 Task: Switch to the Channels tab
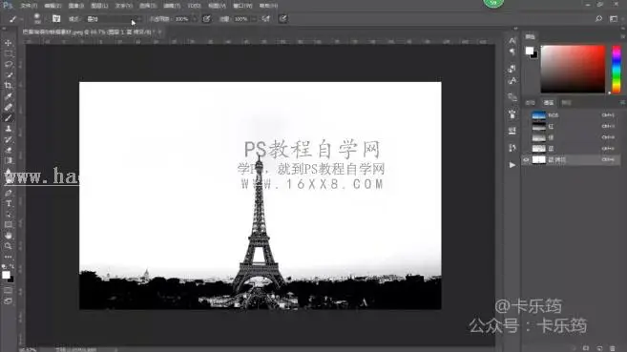(x=549, y=103)
